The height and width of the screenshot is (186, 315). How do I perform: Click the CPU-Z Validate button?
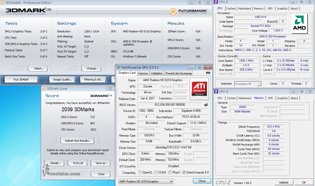tap(283, 182)
